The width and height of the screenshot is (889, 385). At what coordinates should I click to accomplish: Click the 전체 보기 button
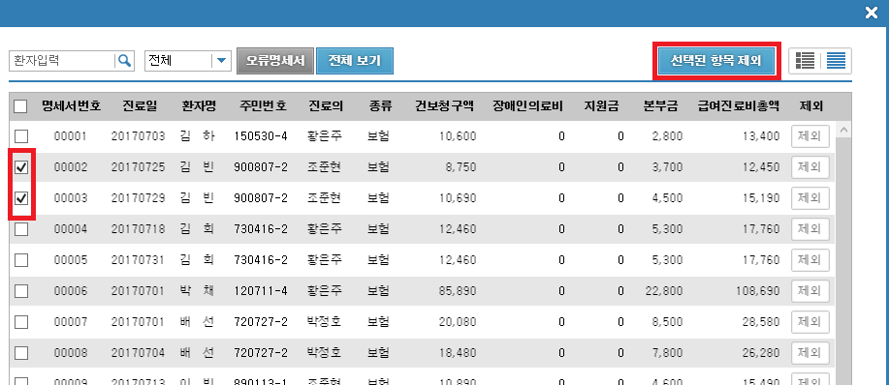355,61
